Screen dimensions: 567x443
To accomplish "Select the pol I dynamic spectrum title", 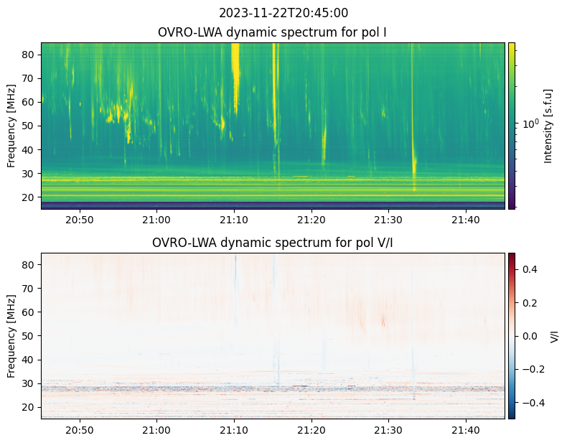I will 272,32.
